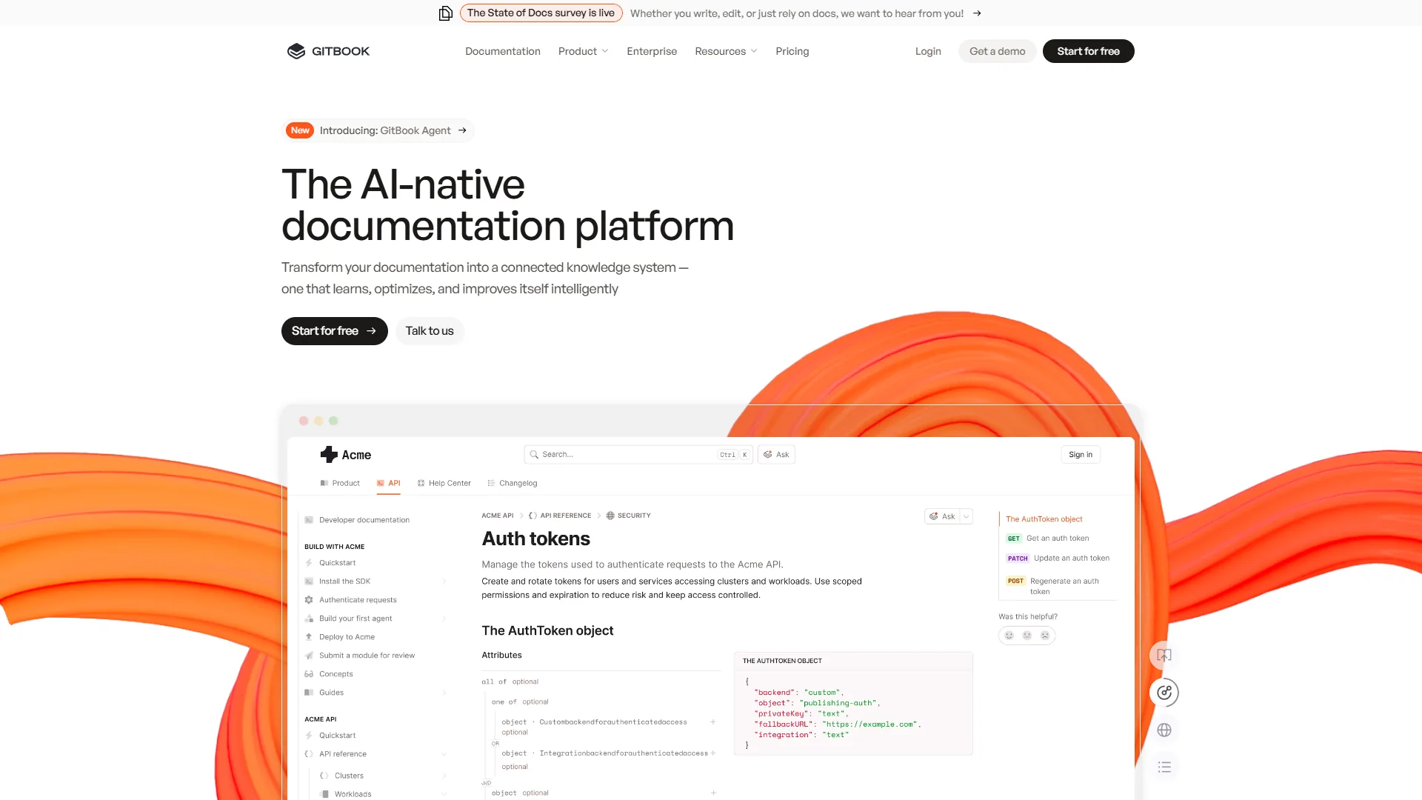This screenshot has height=800, width=1422.
Task: Open Documentation in the top navigation
Action: point(503,51)
